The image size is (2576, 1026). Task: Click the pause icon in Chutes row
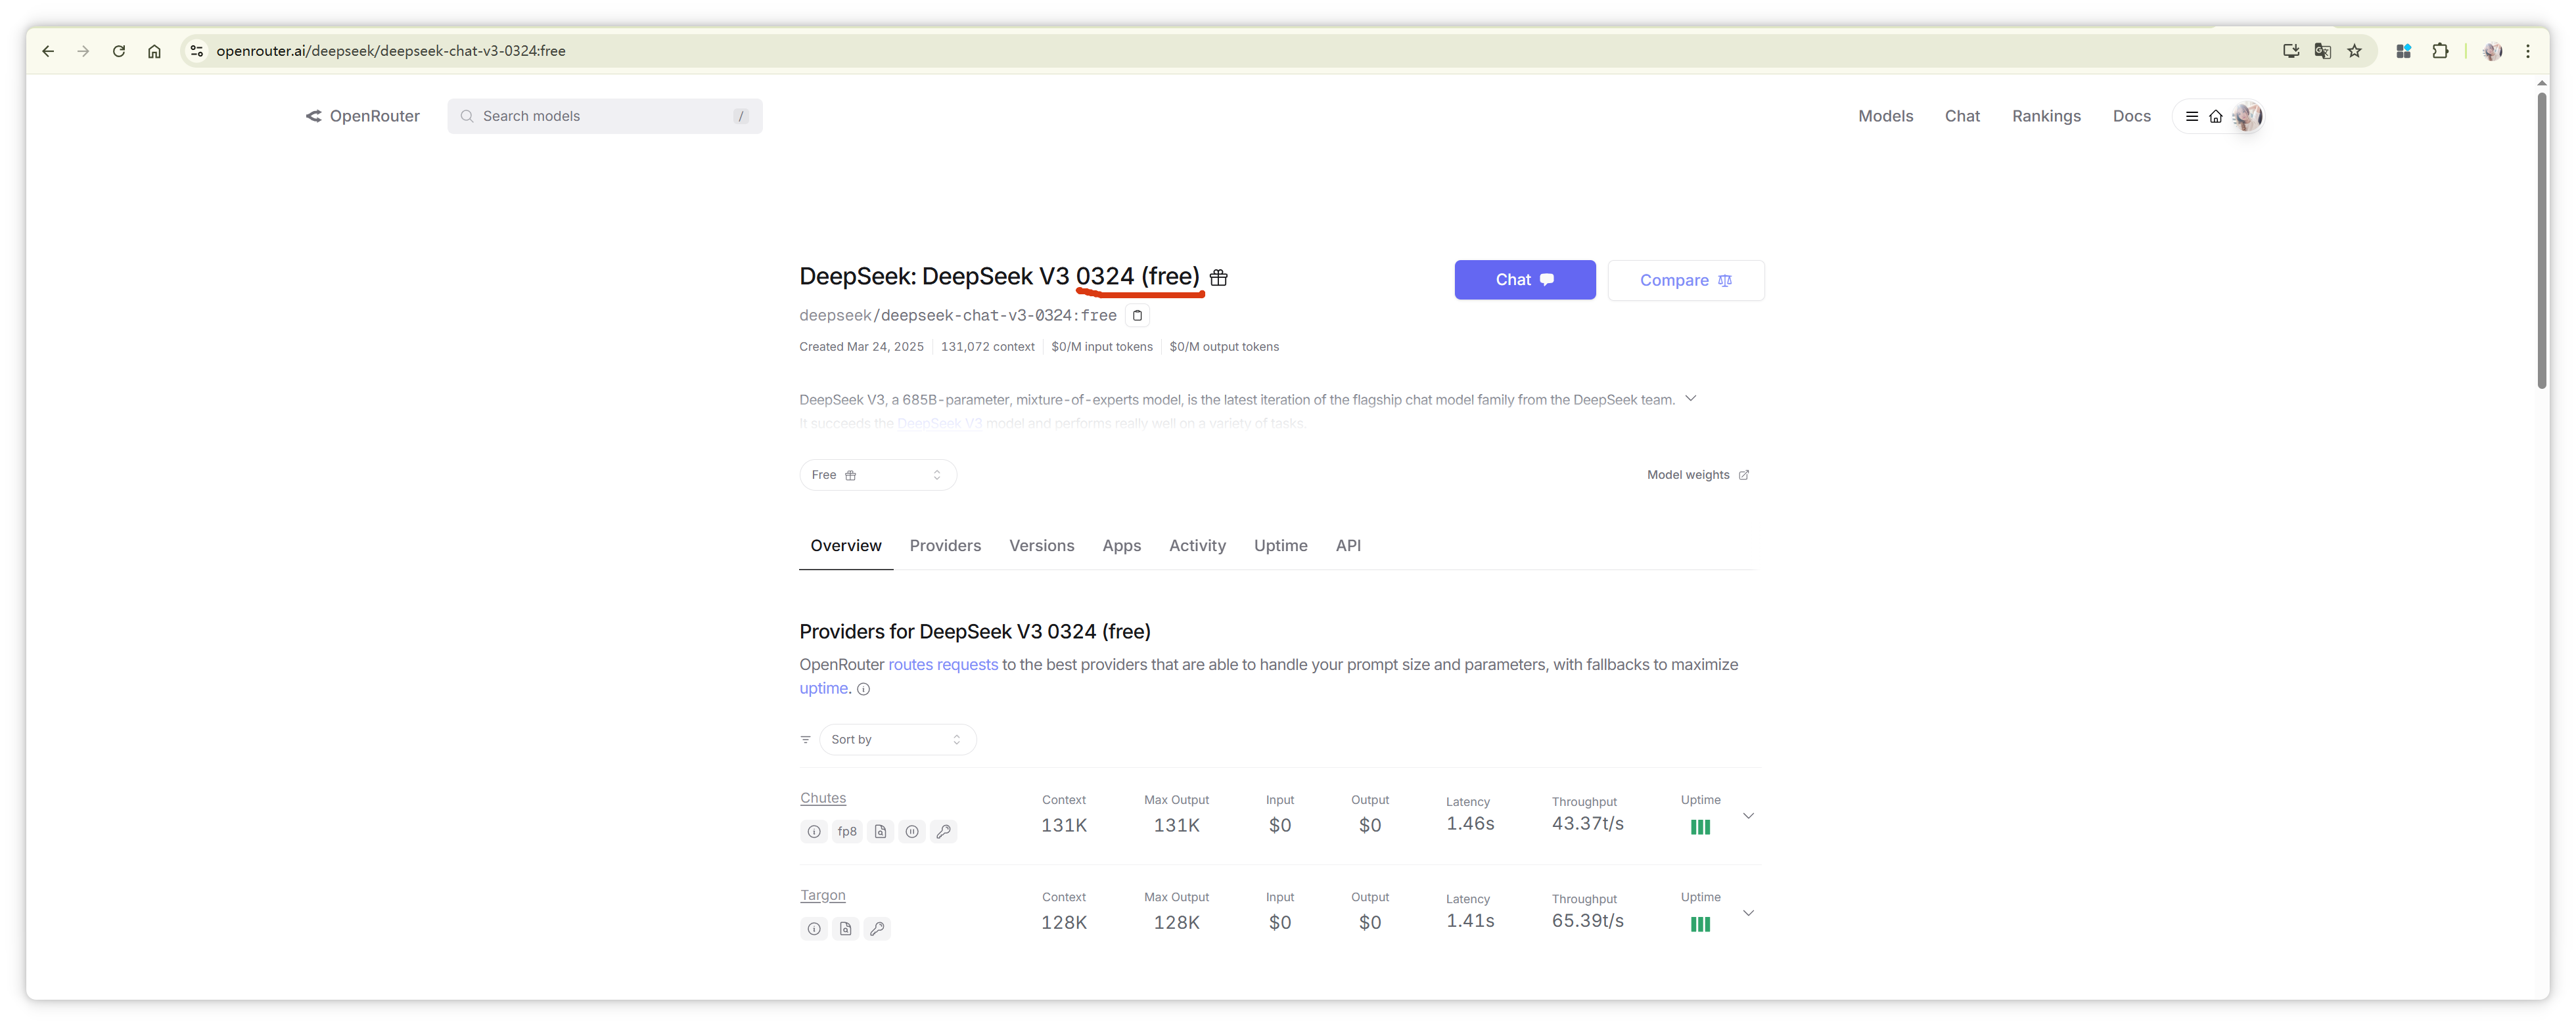[911, 831]
